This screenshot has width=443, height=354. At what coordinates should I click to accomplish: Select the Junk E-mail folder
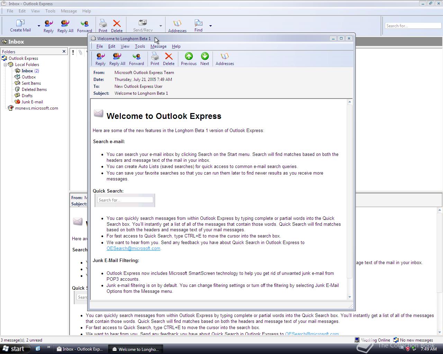coord(32,102)
